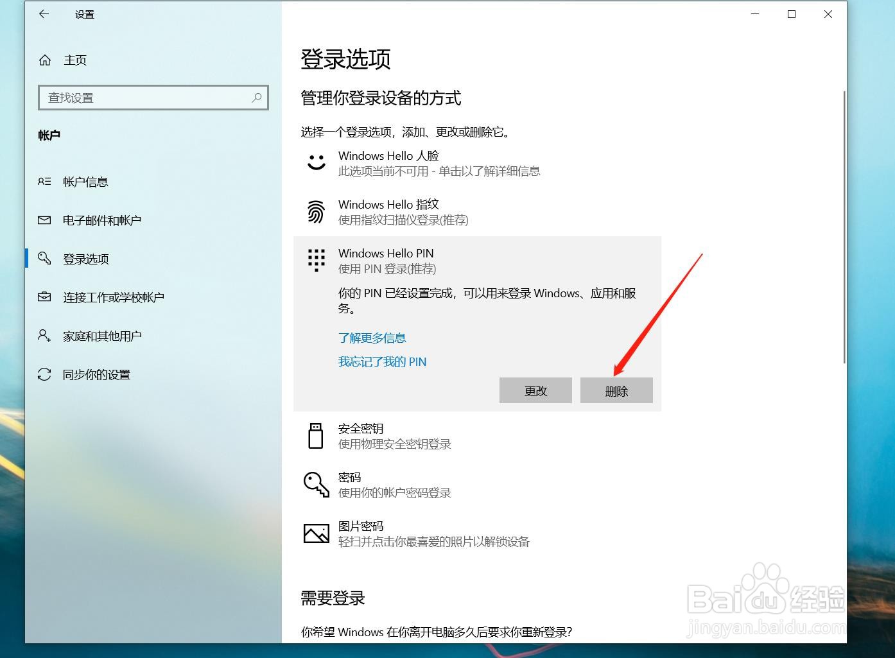Click inside the 查找设置 search box
The width and height of the screenshot is (895, 658).
pyautogui.click(x=153, y=98)
